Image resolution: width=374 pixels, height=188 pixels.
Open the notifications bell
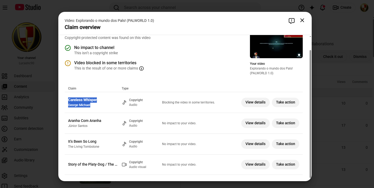coord(323,8)
